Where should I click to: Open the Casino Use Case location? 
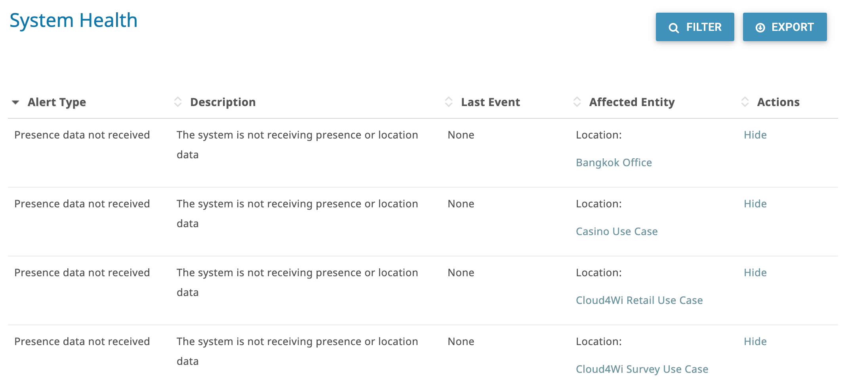[x=617, y=232]
